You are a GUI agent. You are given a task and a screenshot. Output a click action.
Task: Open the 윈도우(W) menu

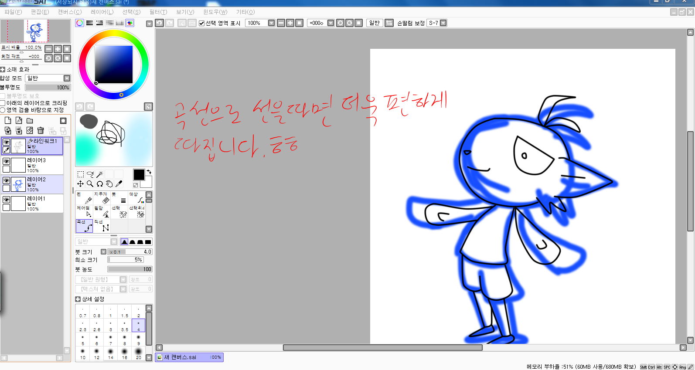tap(215, 12)
